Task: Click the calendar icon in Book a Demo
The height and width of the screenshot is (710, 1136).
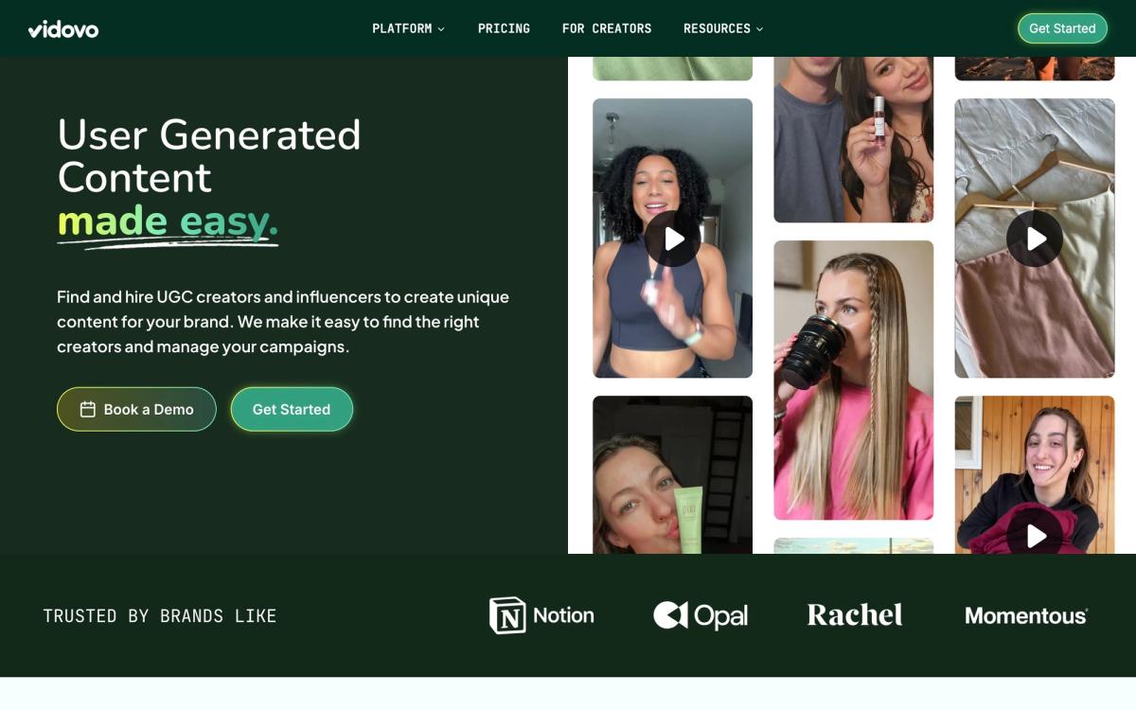Action: pos(88,409)
